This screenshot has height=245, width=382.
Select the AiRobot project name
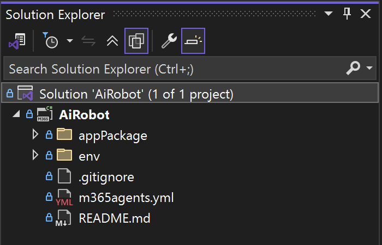click(x=84, y=114)
